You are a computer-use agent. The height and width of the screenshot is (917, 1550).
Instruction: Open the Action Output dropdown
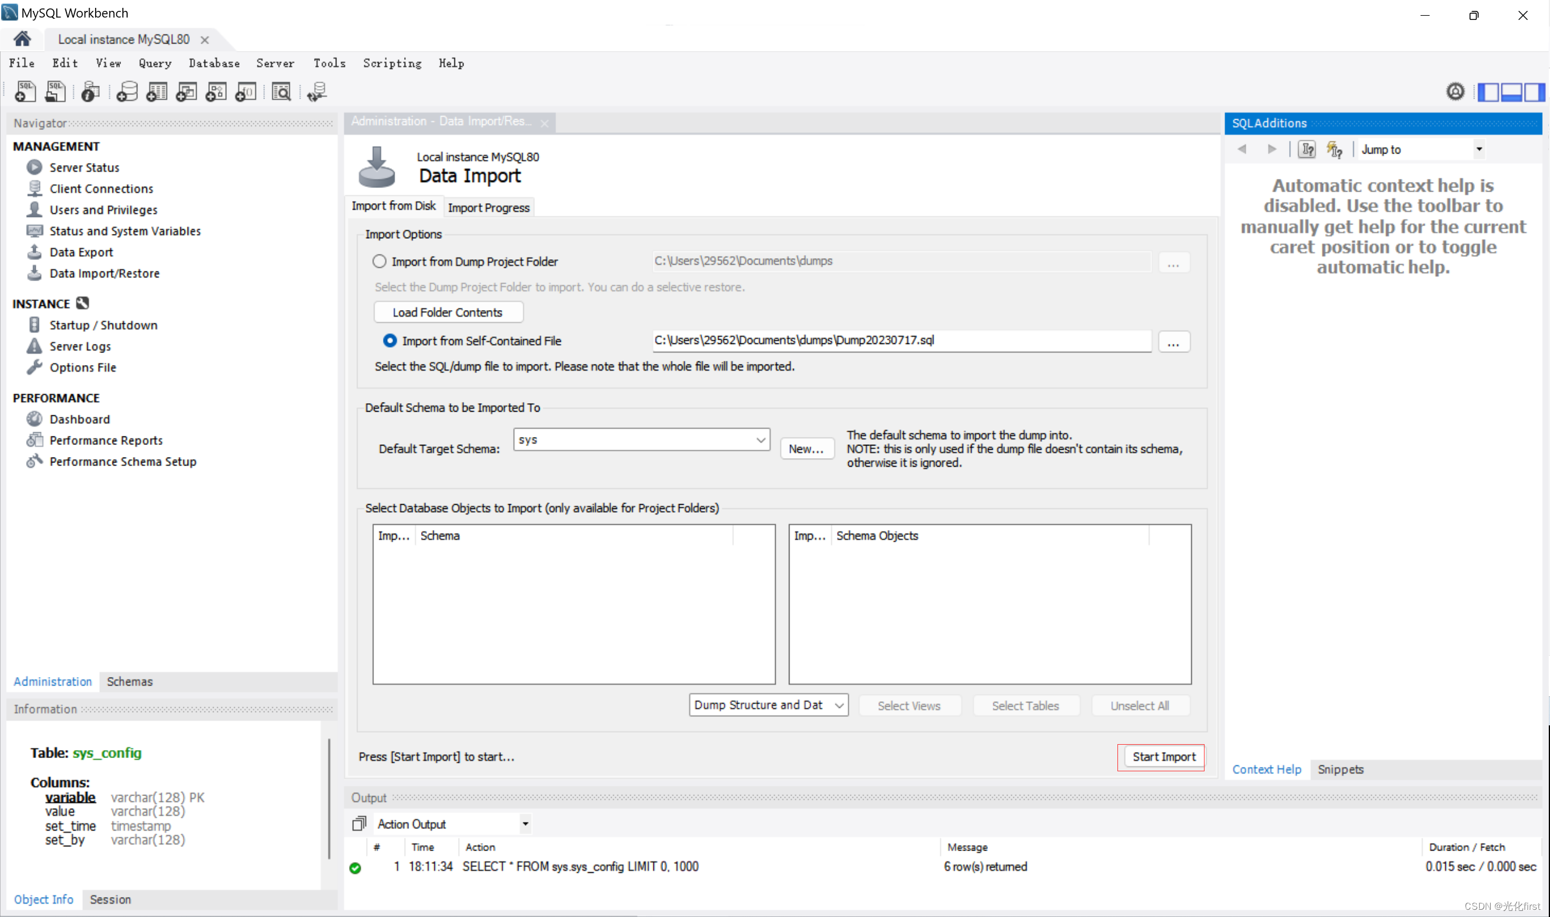(525, 824)
